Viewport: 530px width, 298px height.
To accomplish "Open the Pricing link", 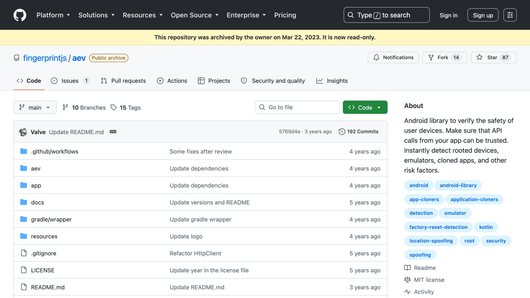I will pyautogui.click(x=285, y=15).
